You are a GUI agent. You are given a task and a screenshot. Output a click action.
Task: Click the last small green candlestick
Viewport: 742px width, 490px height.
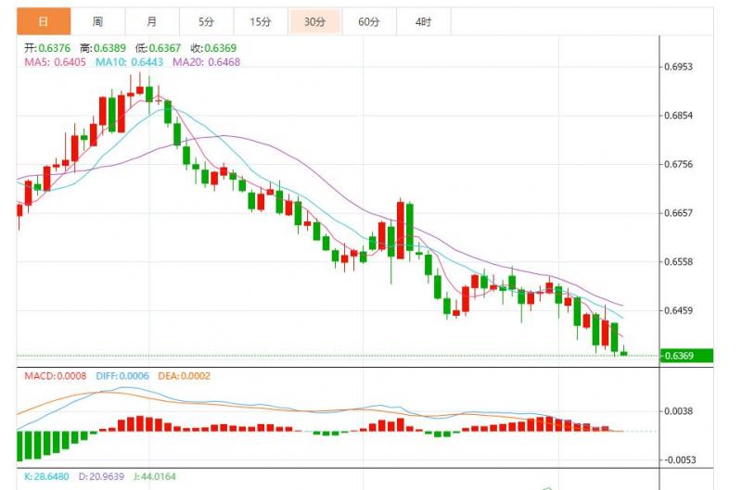click(x=623, y=353)
